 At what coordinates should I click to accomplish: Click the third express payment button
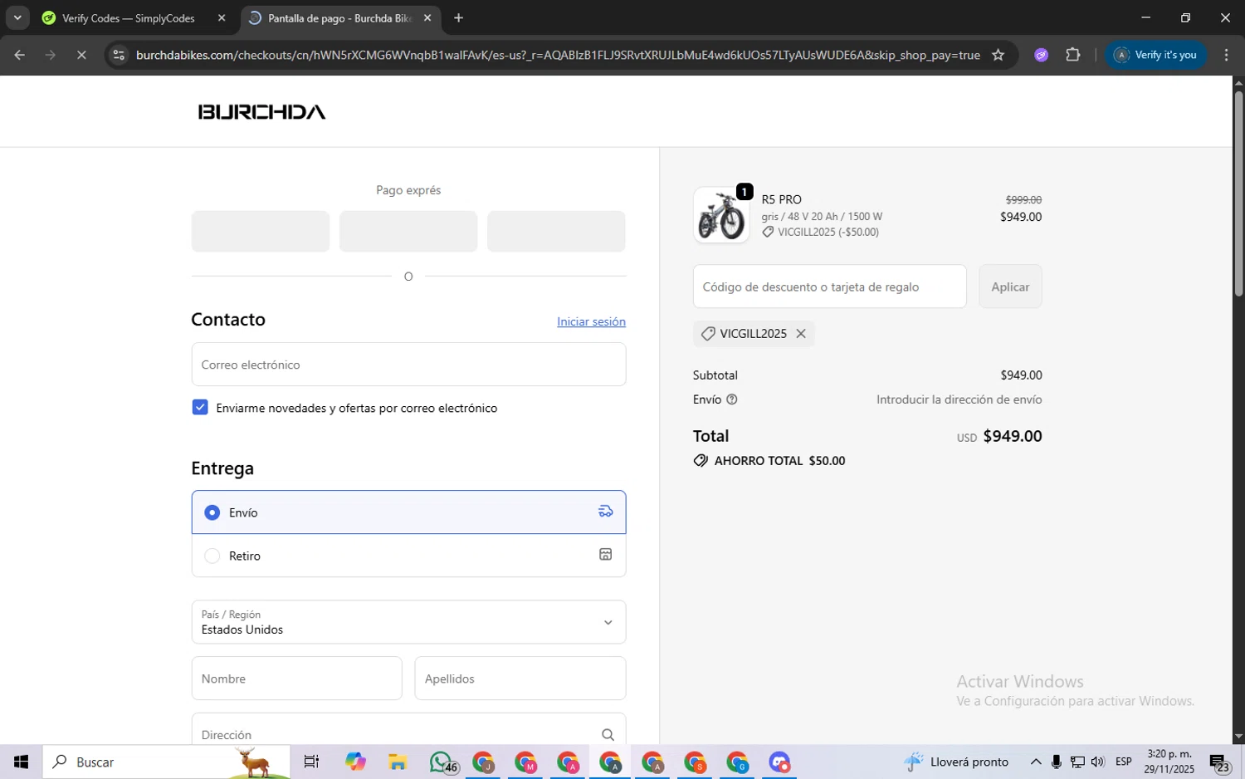[x=556, y=231]
